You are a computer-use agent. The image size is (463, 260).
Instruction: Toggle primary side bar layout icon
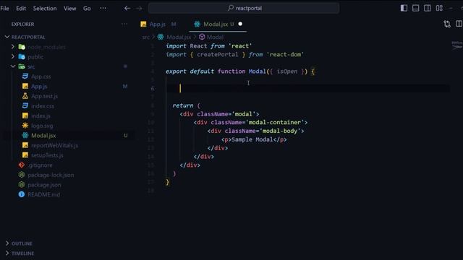pos(404,8)
